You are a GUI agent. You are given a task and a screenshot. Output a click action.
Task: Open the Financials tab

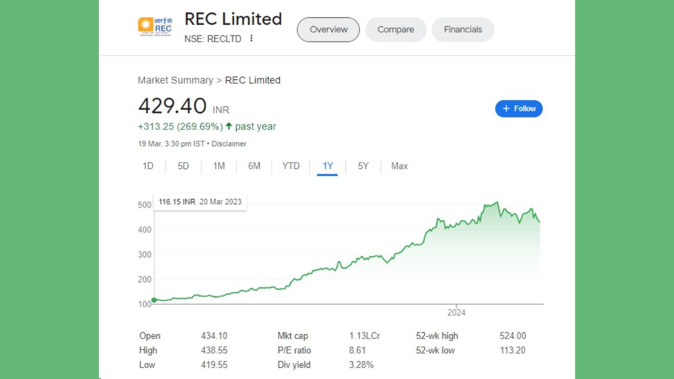[x=463, y=29]
